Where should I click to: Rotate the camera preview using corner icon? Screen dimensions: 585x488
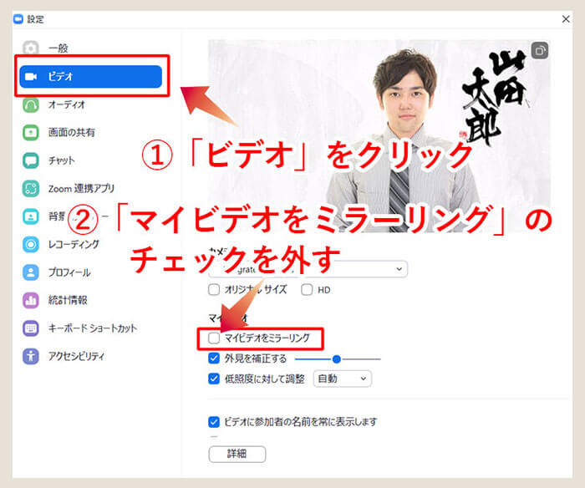540,51
